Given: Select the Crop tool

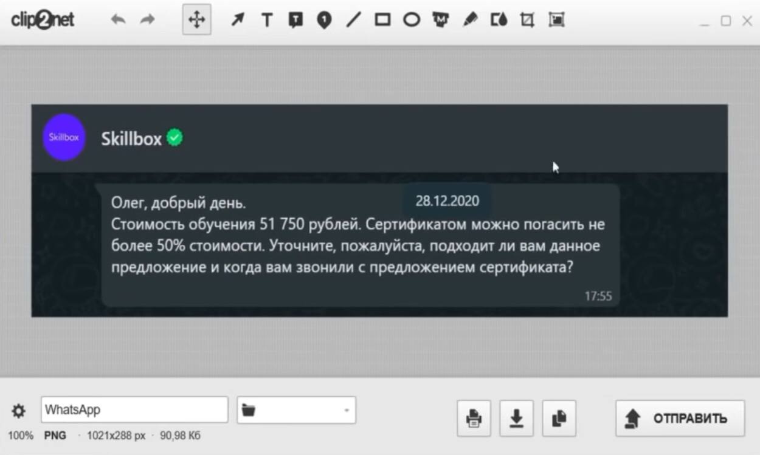Looking at the screenshot, I should tap(527, 20).
